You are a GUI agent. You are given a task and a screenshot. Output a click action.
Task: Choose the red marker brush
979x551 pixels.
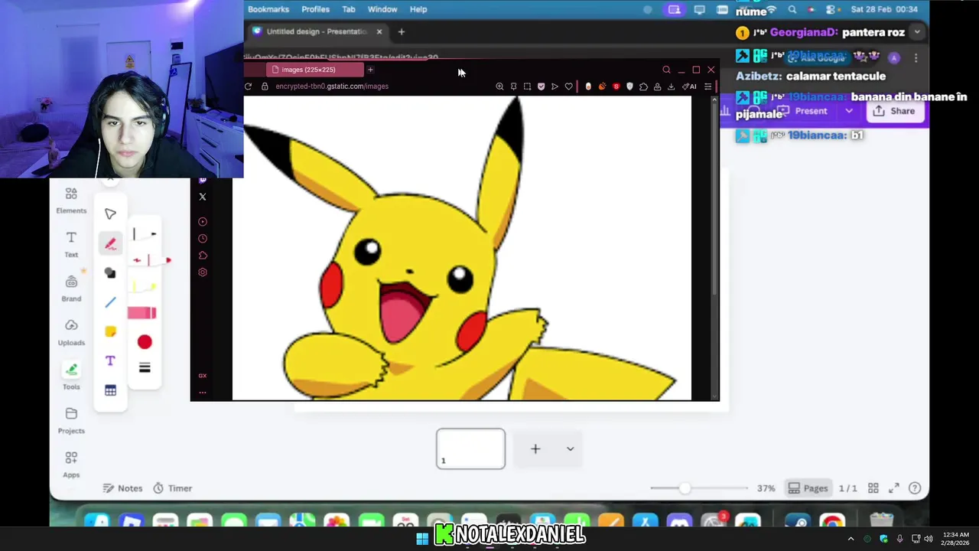pyautogui.click(x=150, y=260)
